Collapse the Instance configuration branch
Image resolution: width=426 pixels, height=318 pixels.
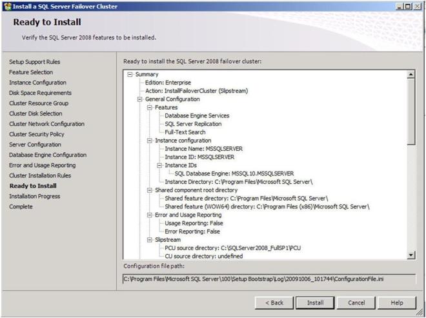tap(149, 141)
